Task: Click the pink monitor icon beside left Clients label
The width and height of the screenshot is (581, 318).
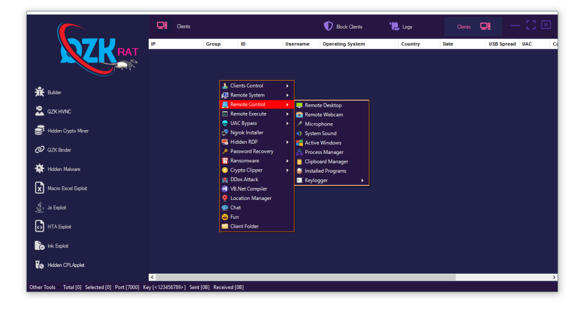Action: tap(162, 26)
